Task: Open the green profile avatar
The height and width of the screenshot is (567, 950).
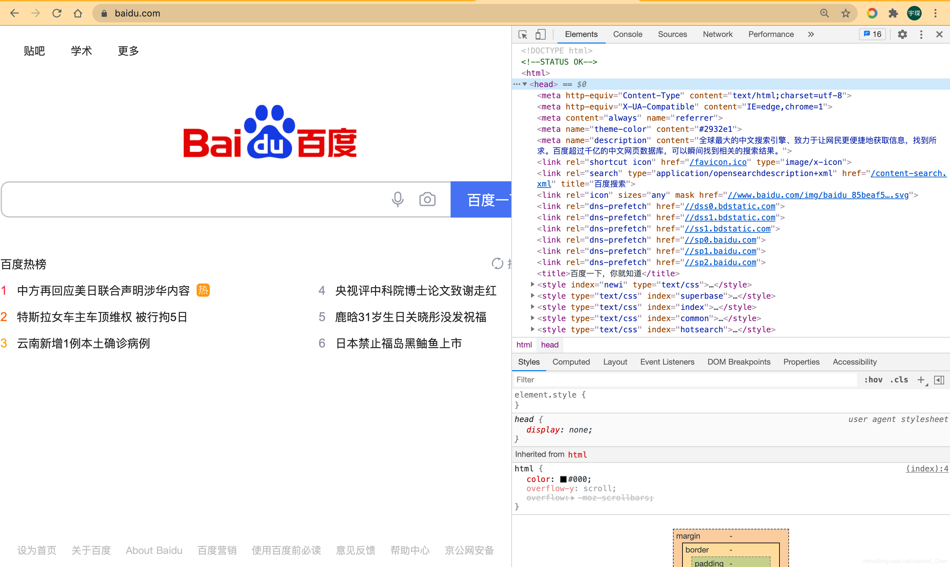Action: [x=914, y=14]
